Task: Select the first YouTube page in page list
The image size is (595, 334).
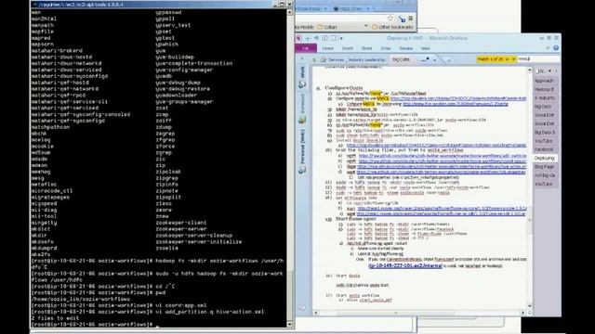Action: (545, 141)
